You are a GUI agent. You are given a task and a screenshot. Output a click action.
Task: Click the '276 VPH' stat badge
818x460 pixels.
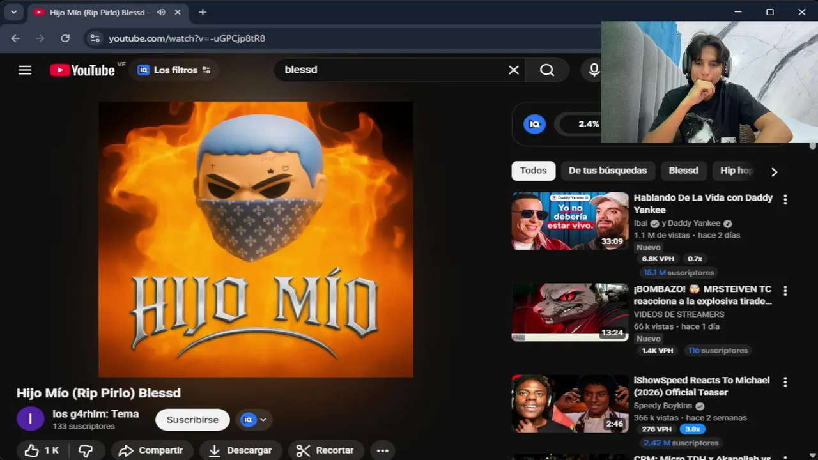pos(656,429)
